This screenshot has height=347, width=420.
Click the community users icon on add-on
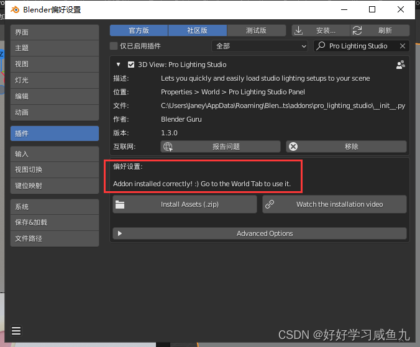coord(401,65)
